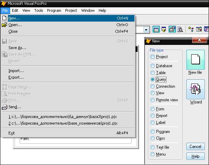Viewport: 209px width, 165px height.
Task: Open the Window menu
Action: click(x=88, y=10)
